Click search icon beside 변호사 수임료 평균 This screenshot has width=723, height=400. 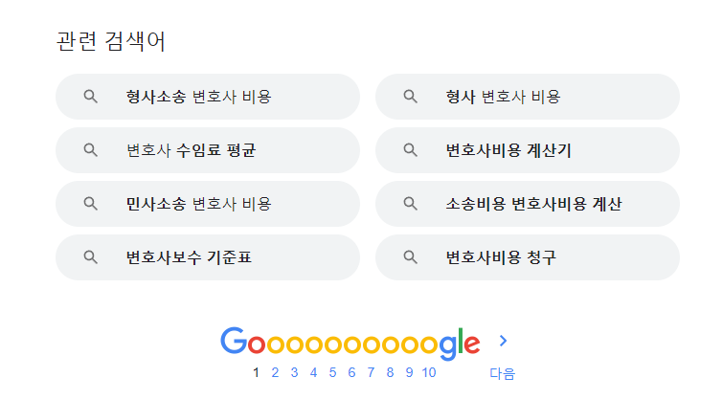click(x=91, y=150)
